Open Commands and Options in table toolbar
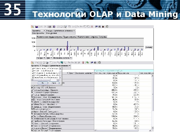Image resolution: width=180 pixels, height=135 pixels. 95,63
